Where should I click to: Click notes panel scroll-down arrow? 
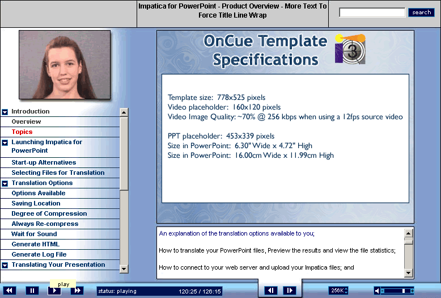pos(408,272)
